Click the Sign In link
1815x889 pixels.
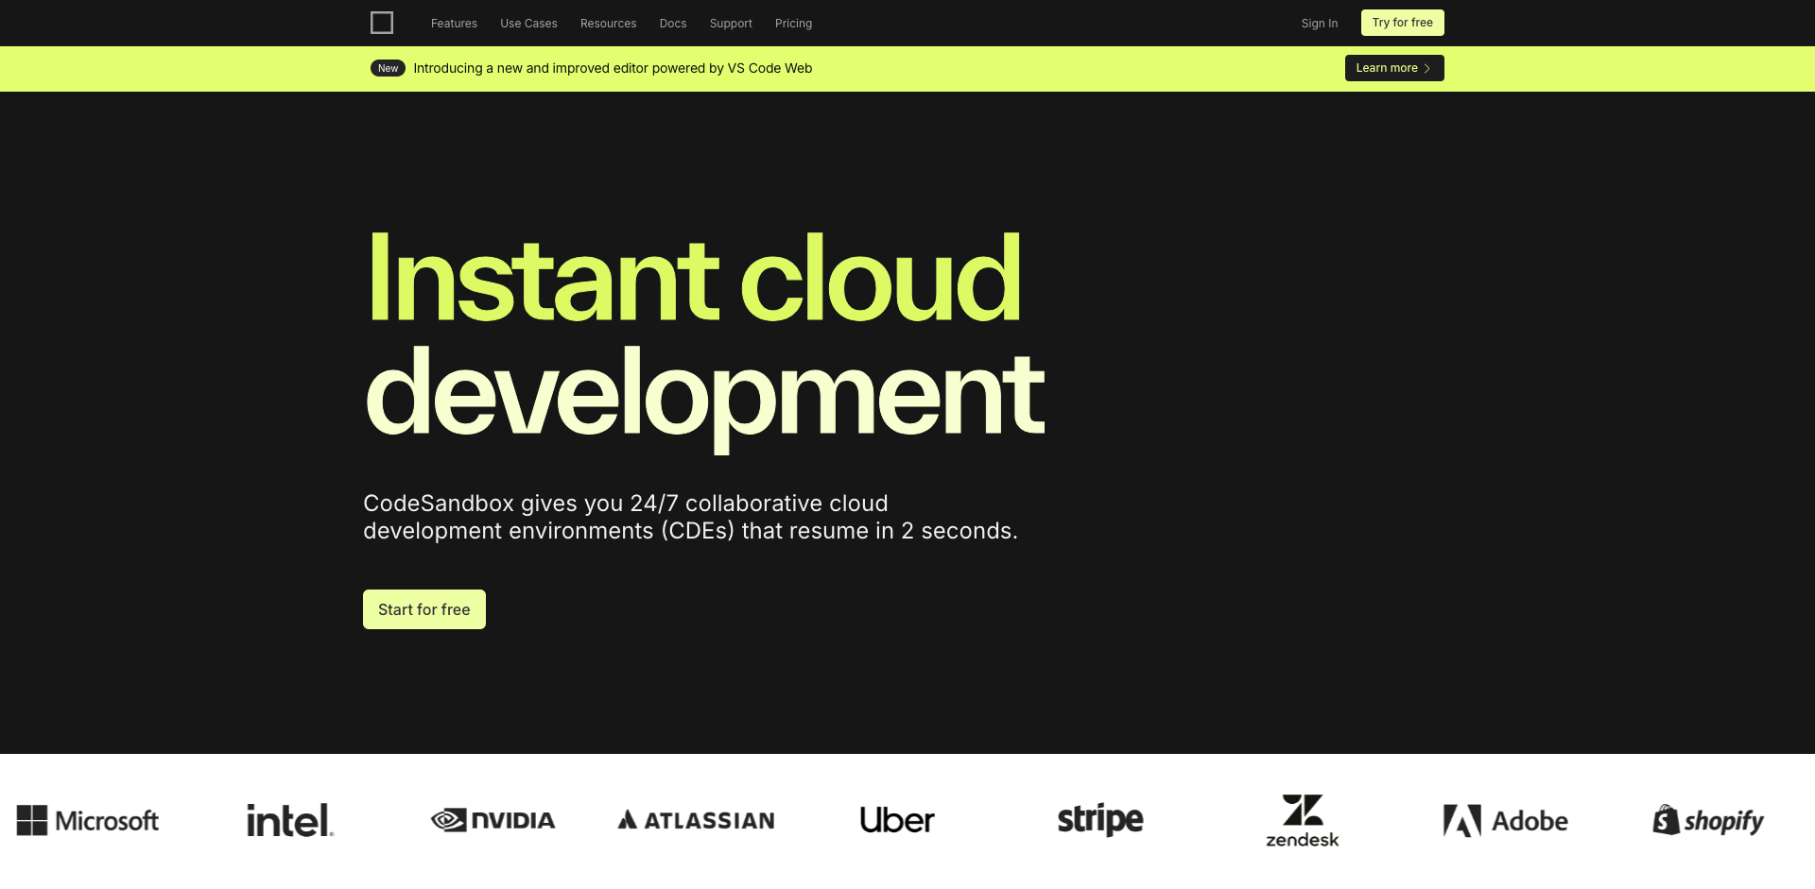[1319, 24]
